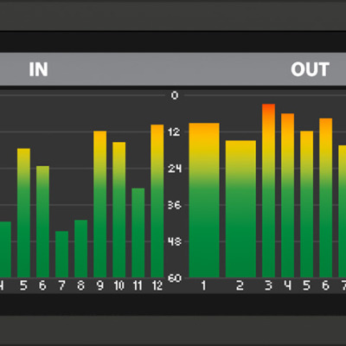Select output channel 6 level meter

coord(326,198)
